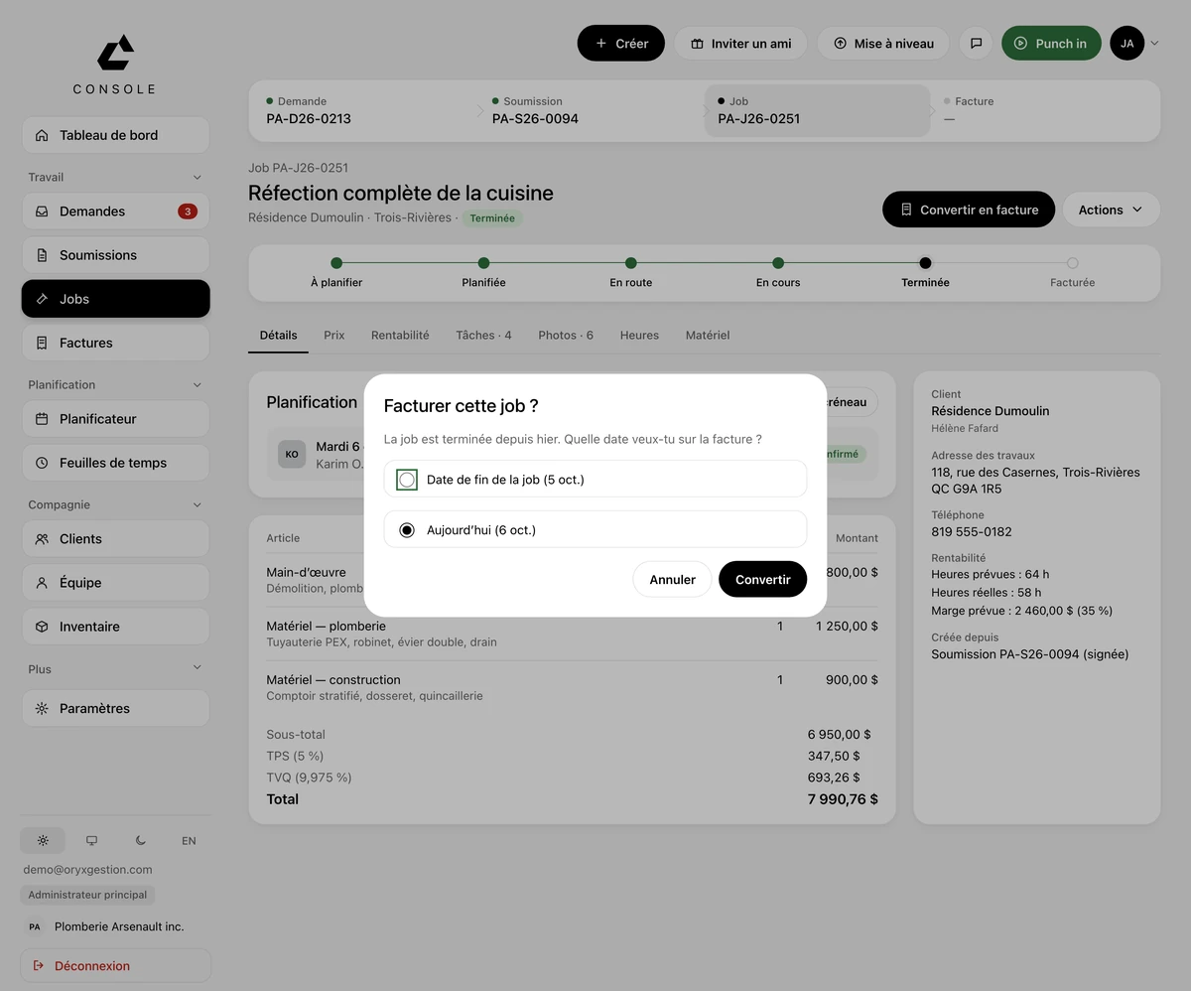Click the À planifier progress step

[x=336, y=272]
